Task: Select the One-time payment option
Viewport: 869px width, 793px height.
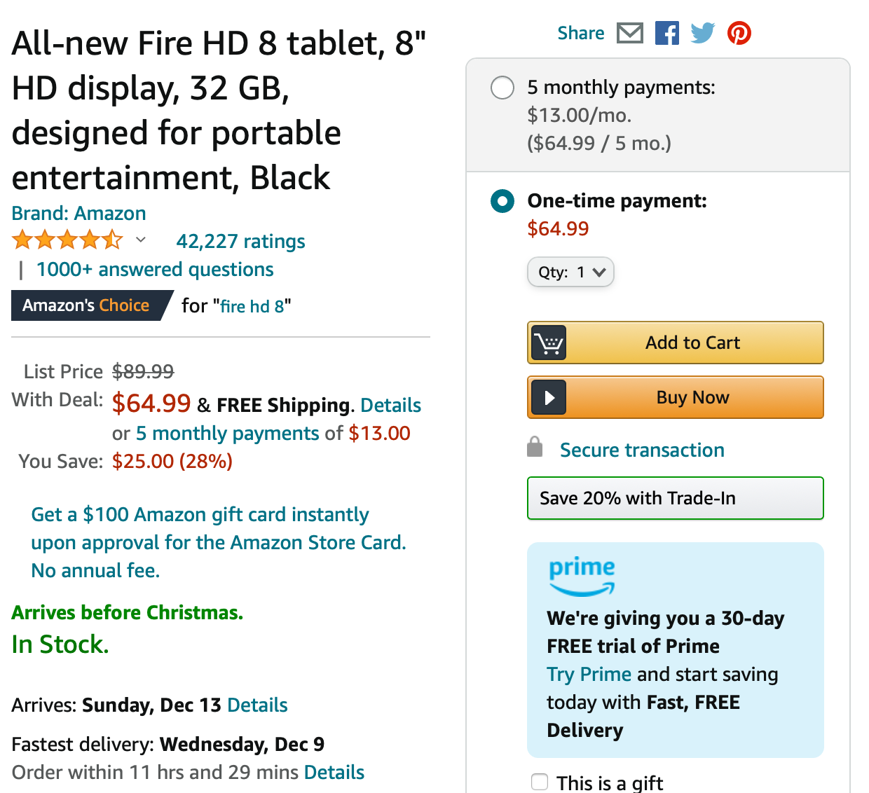Action: [x=502, y=201]
